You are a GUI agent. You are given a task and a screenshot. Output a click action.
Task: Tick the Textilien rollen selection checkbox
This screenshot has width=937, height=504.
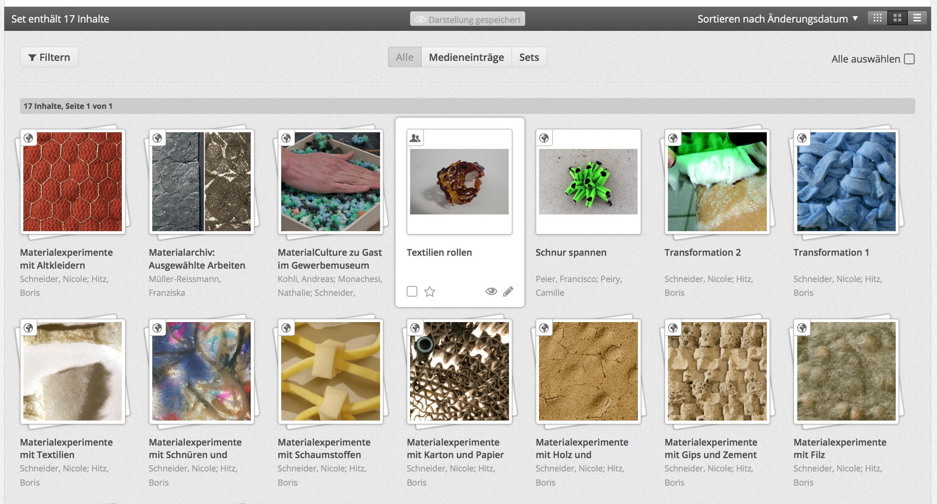[x=412, y=291]
